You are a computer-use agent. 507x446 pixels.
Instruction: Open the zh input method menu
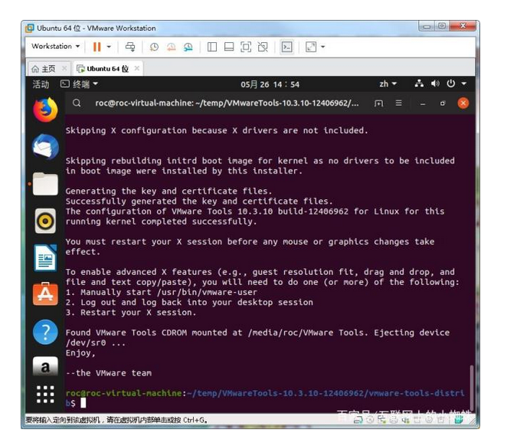(388, 84)
